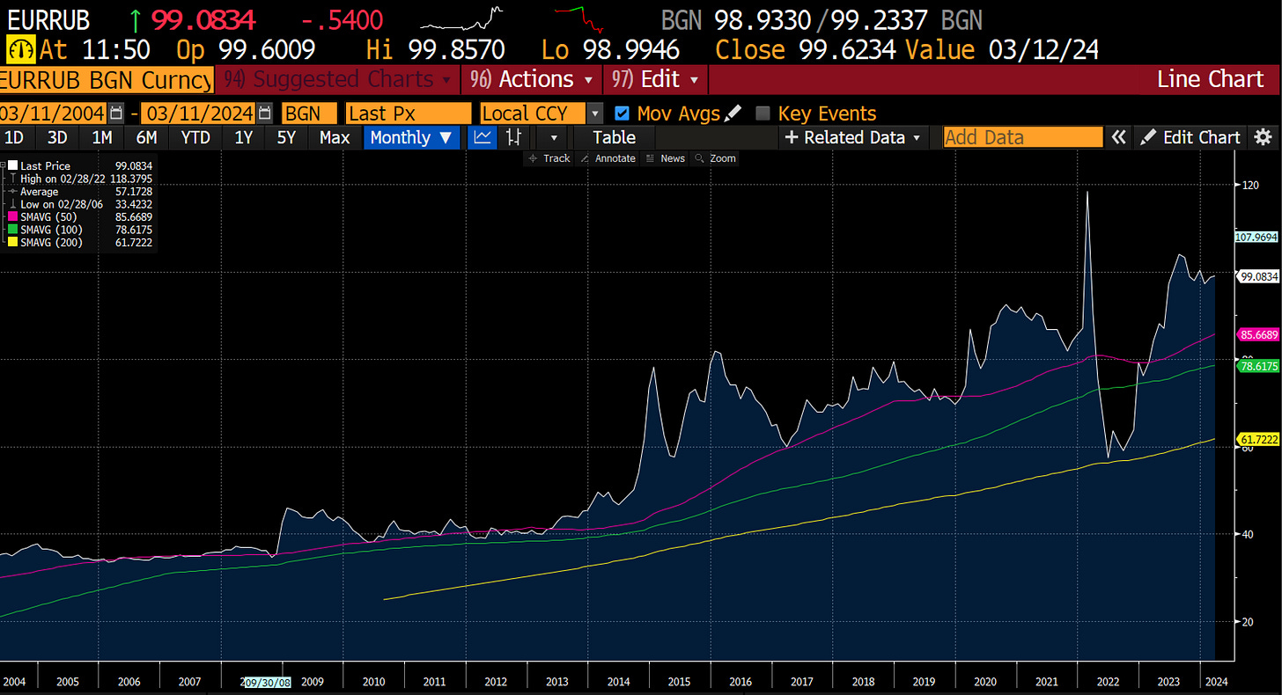Click the pencil icon next to Mov Avgs
This screenshot has height=695, width=1282.
click(733, 113)
